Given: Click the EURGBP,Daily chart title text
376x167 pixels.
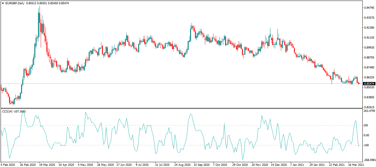Looking at the screenshot, I should 15,3.
